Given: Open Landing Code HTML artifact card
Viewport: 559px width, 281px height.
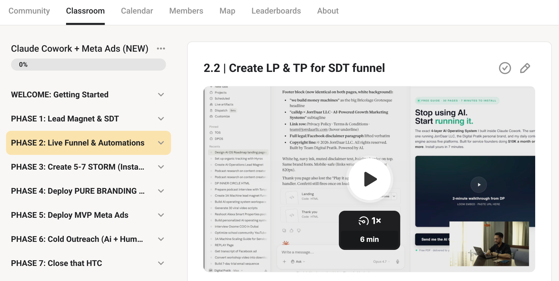Looking at the screenshot, I should (x=340, y=196).
